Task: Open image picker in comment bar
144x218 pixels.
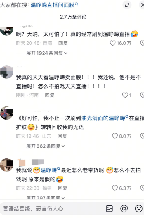Action: pos(109,208)
